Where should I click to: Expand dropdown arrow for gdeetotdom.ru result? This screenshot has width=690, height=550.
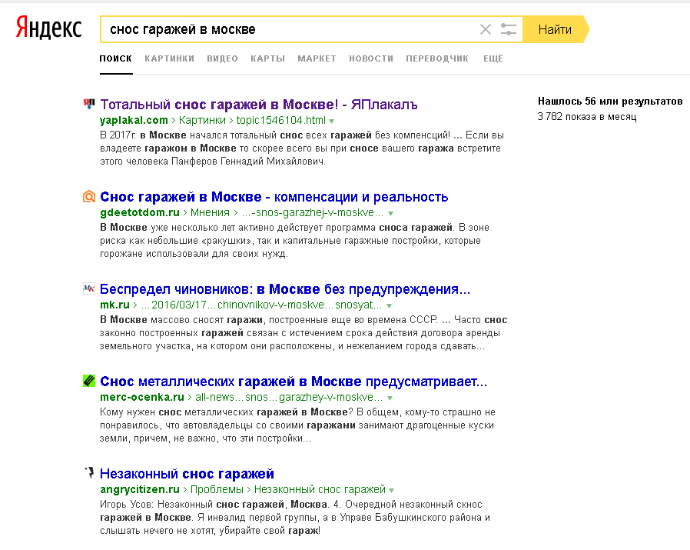click(390, 213)
